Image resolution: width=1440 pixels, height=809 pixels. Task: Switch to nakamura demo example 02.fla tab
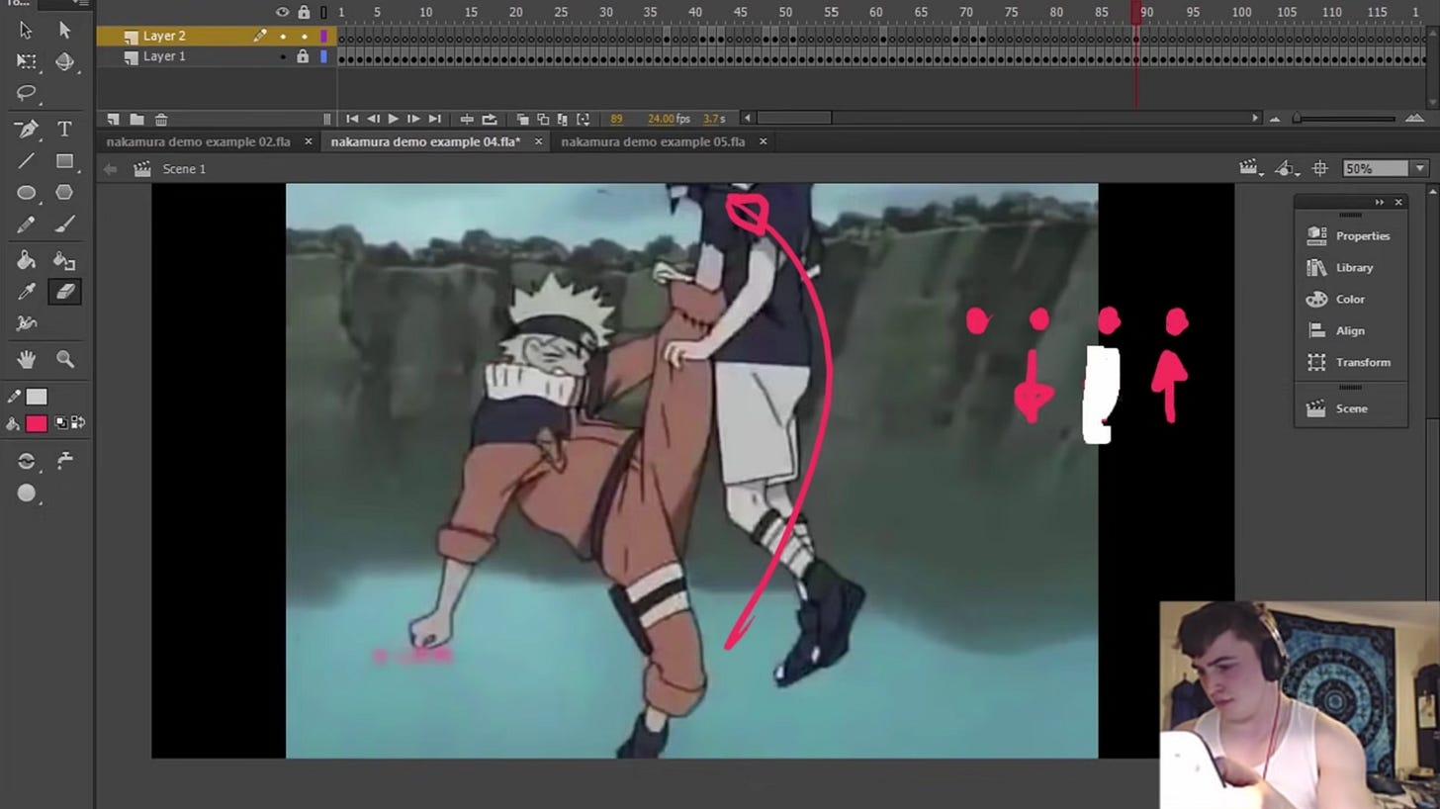(198, 141)
